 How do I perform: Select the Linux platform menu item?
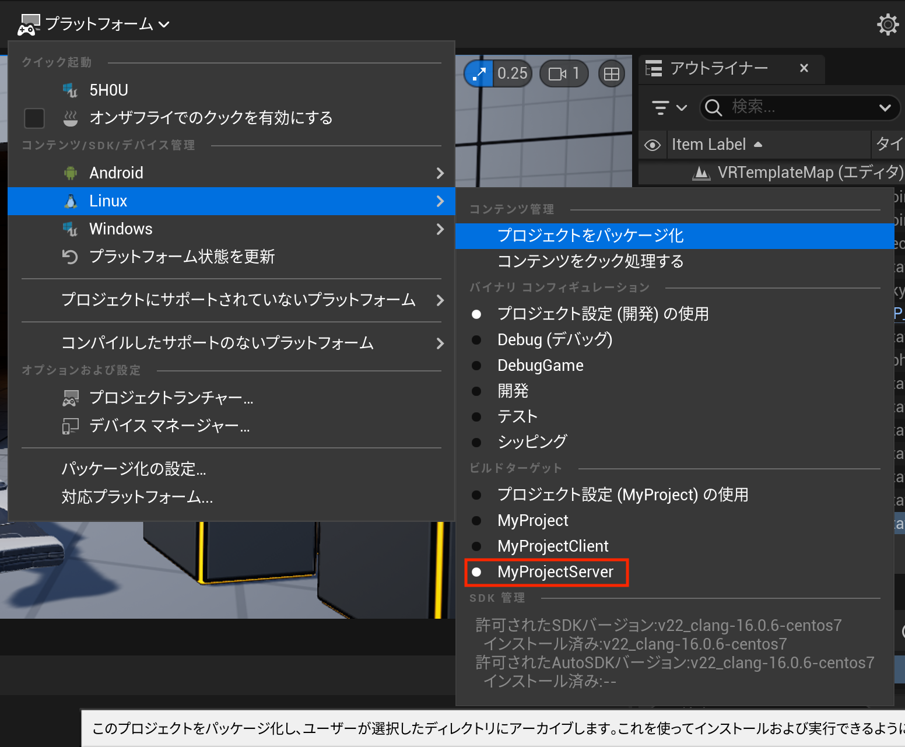231,201
